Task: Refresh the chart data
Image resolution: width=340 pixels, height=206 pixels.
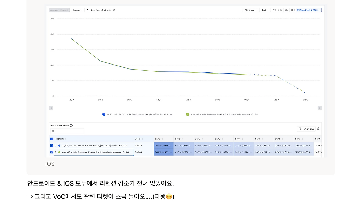Action: pyautogui.click(x=114, y=10)
